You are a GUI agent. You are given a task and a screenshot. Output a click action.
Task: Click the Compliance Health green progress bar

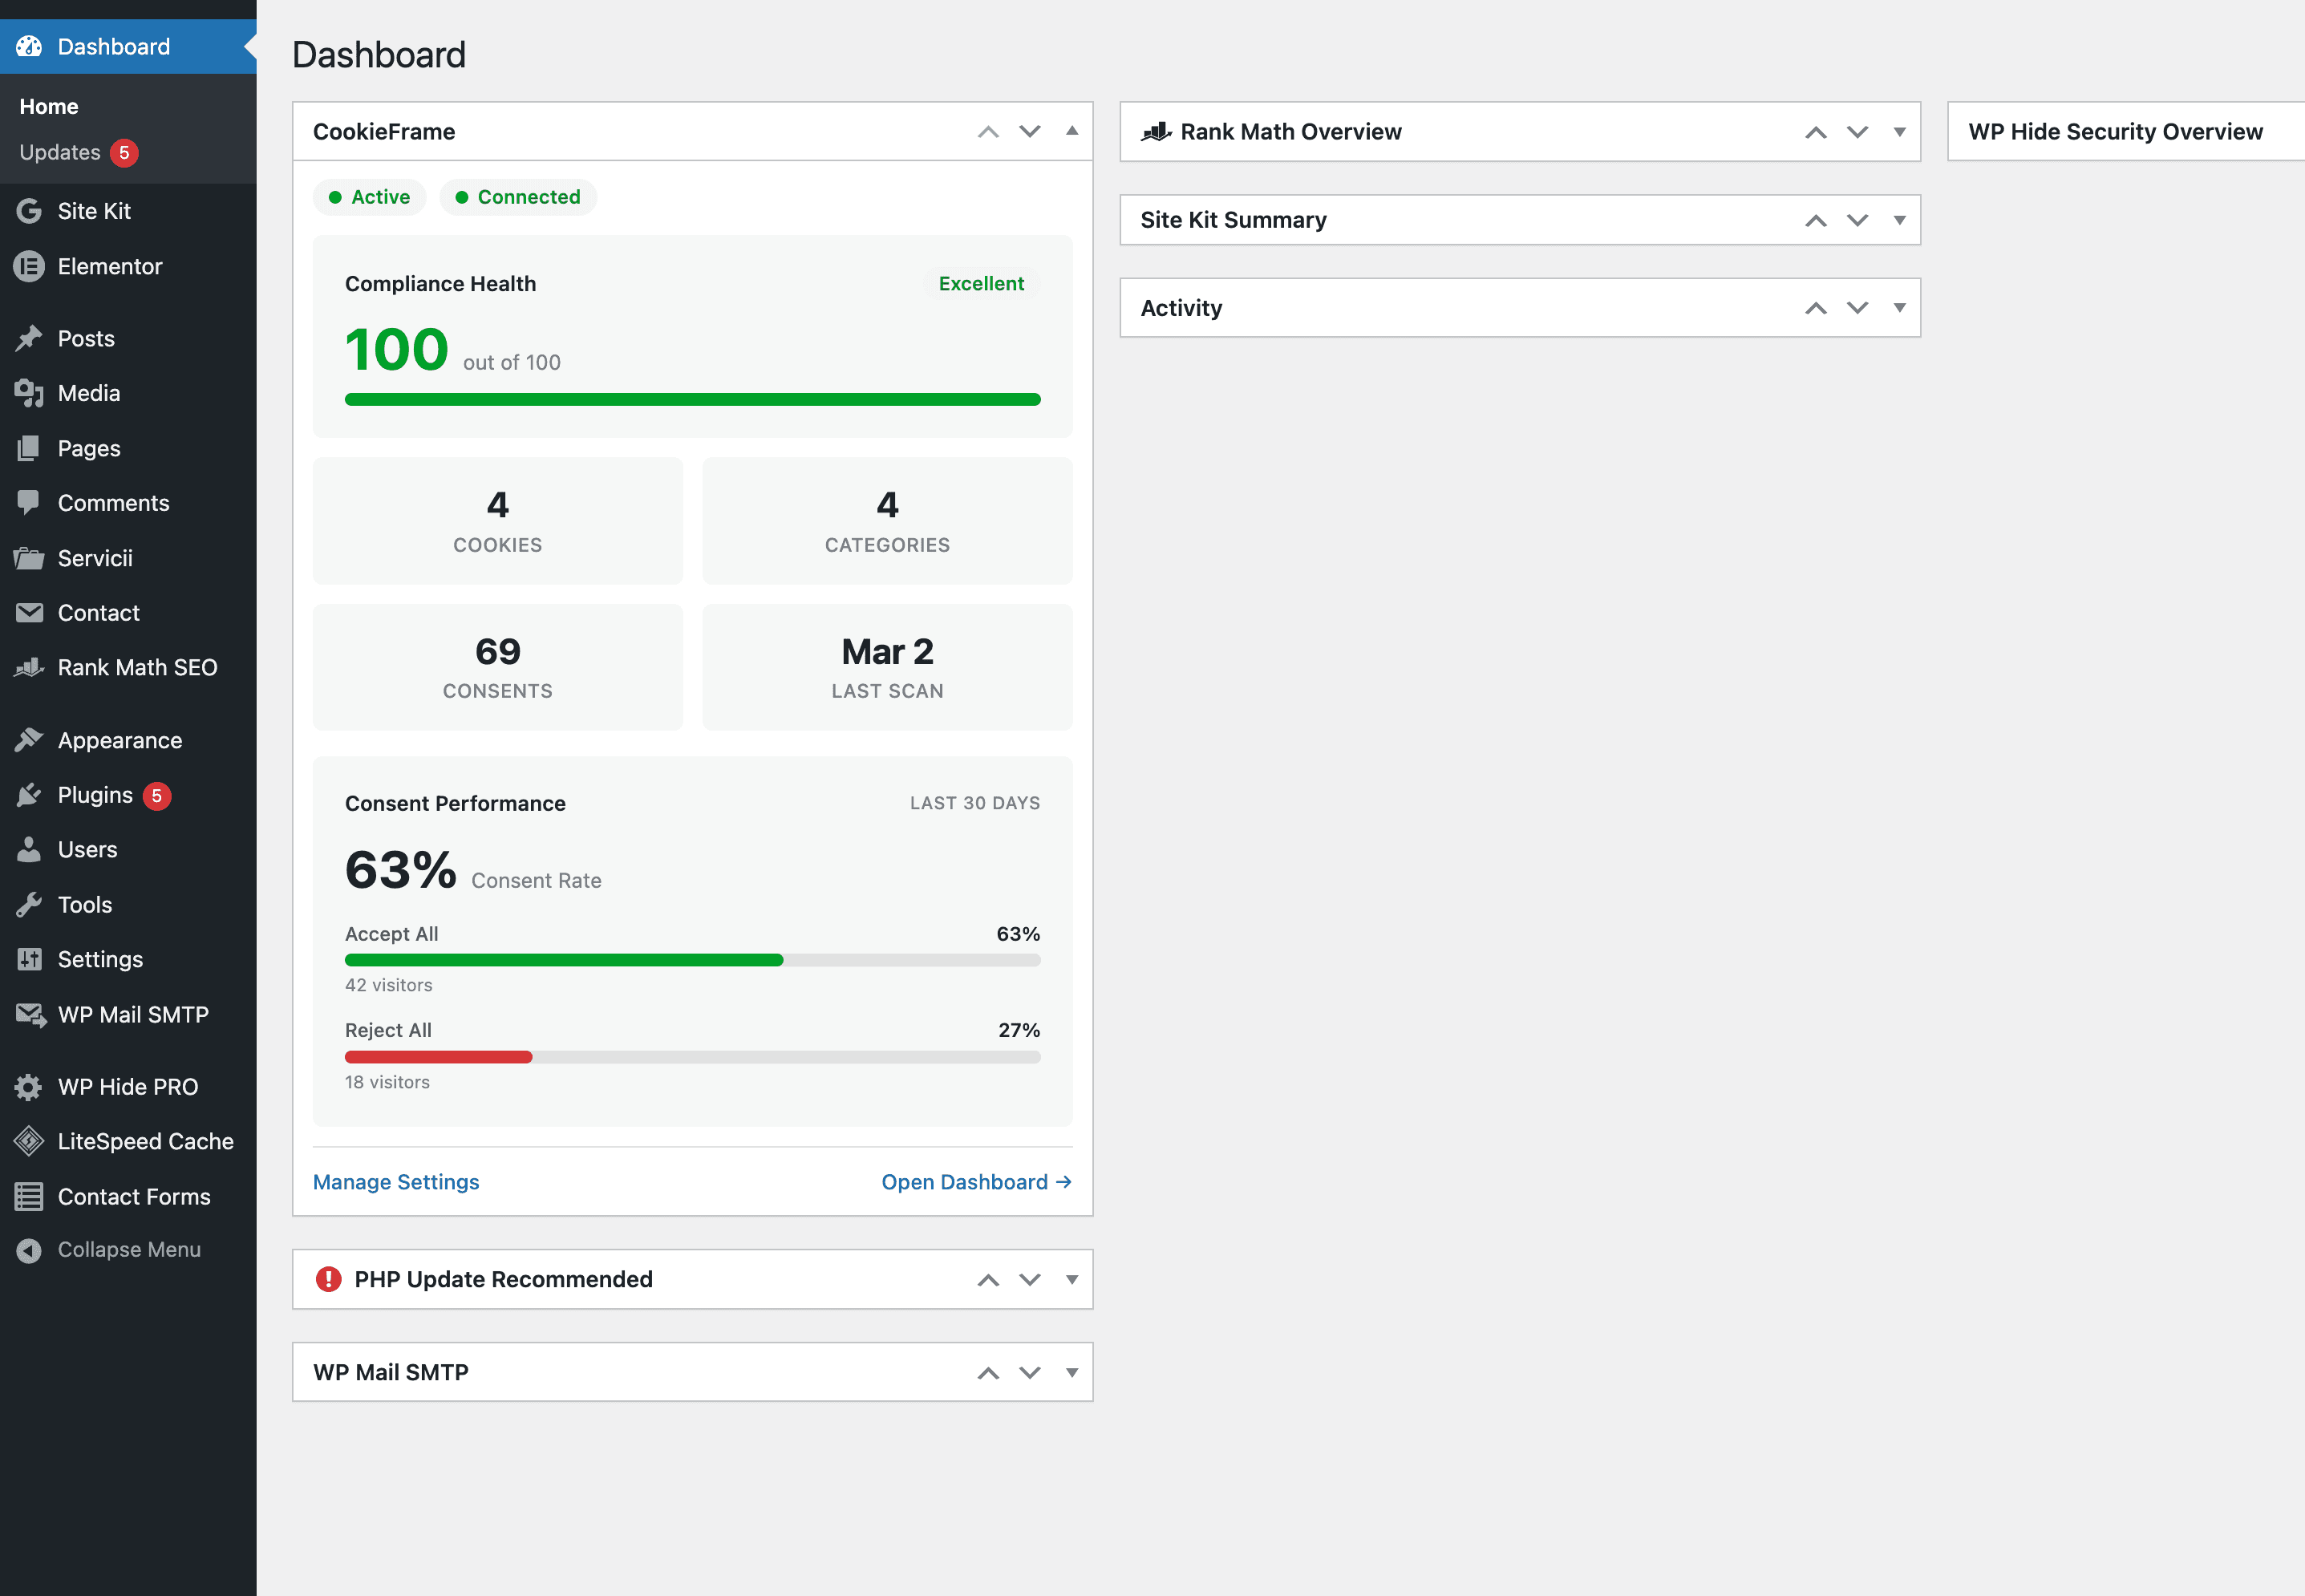pos(693,399)
